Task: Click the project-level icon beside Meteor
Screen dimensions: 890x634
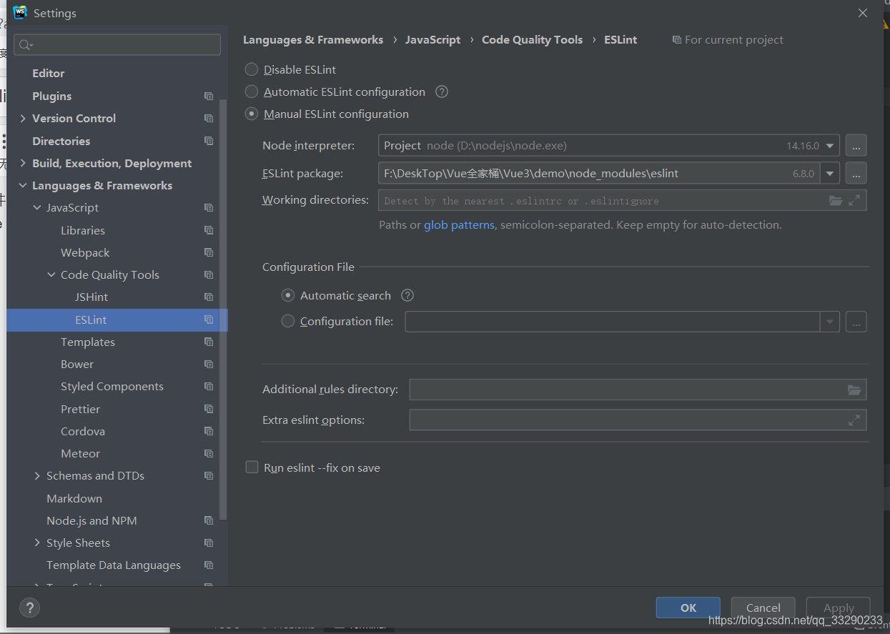Action: click(209, 453)
